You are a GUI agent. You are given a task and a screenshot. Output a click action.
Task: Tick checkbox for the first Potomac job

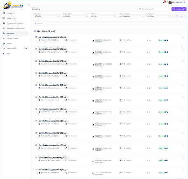(36, 73)
